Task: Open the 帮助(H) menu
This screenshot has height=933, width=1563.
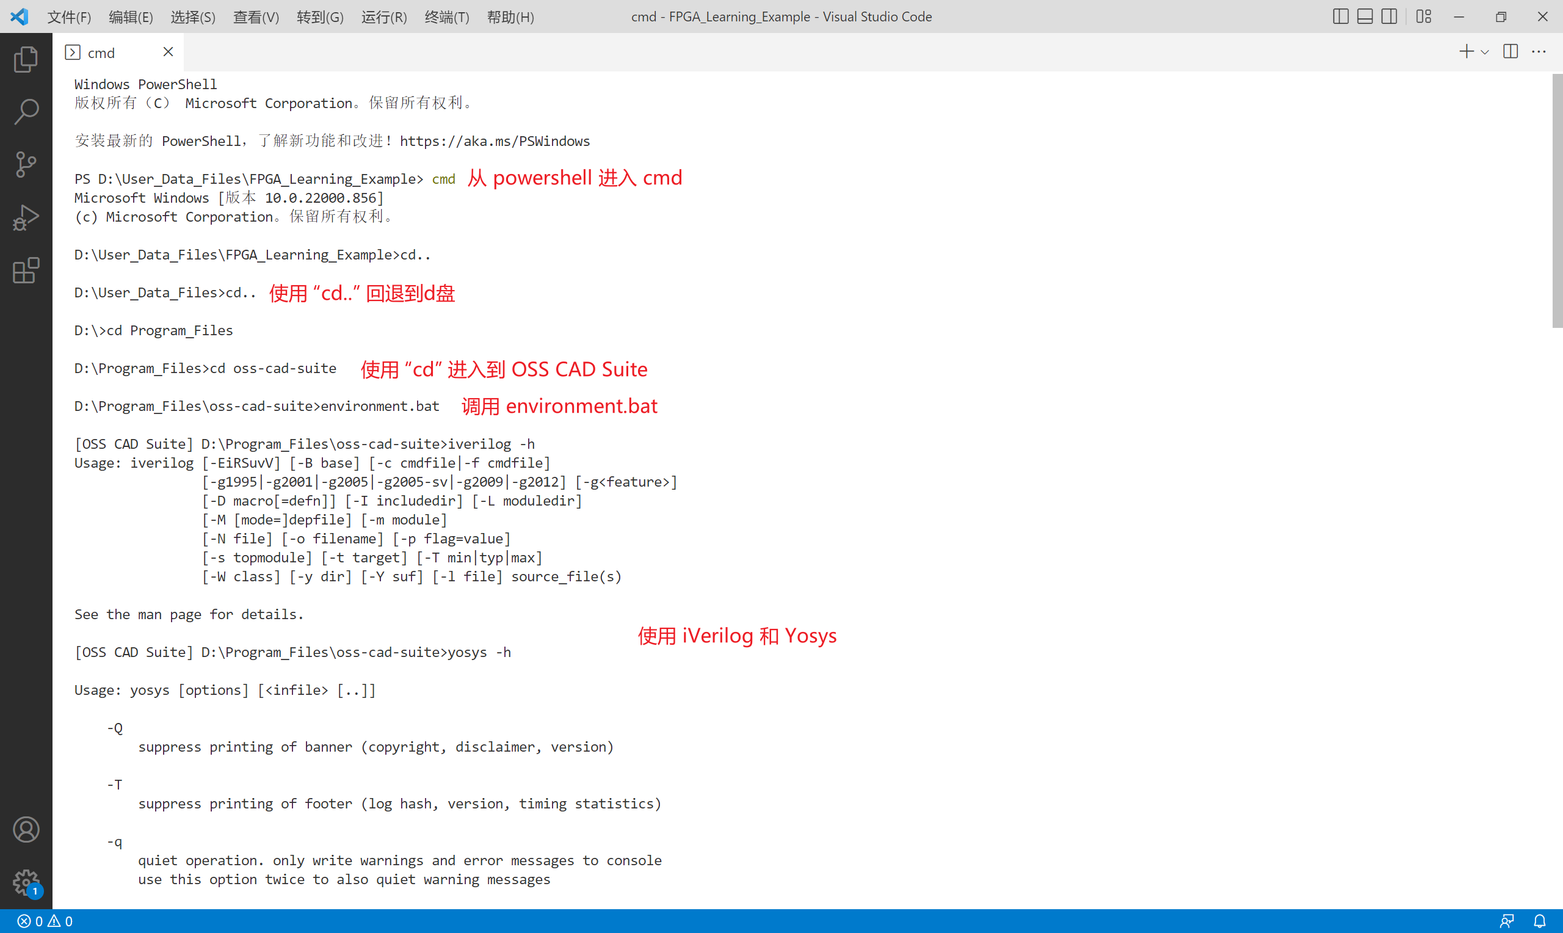Action: (x=510, y=17)
